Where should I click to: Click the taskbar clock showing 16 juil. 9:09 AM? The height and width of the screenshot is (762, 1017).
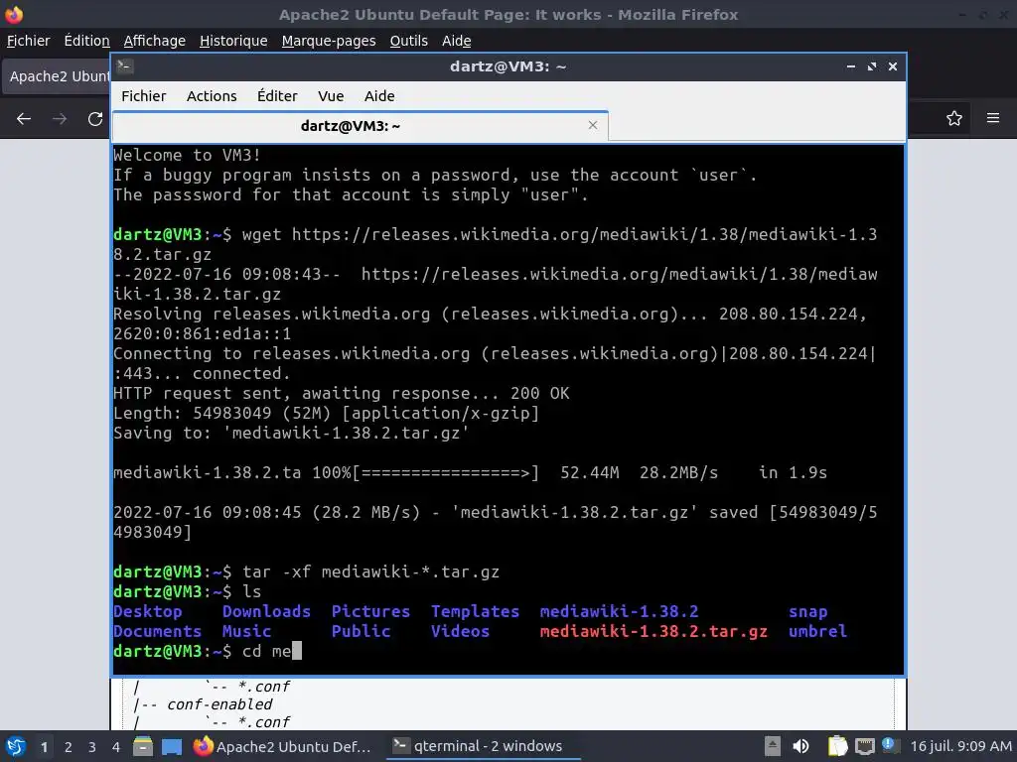click(960, 746)
